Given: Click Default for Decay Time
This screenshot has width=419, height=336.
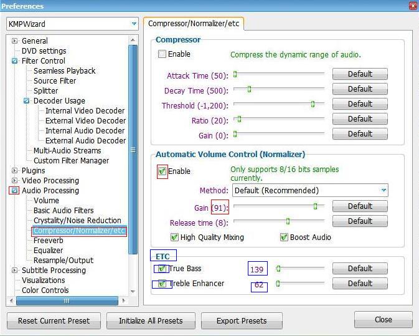Looking at the screenshot, I should [360, 89].
